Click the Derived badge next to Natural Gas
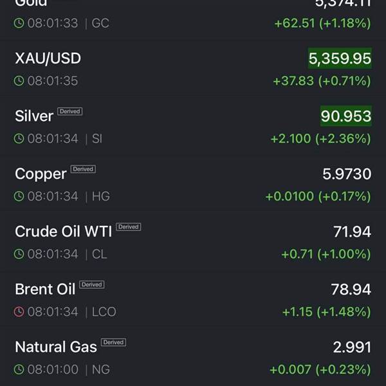 113,342
